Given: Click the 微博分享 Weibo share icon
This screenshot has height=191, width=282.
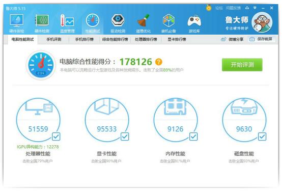Looking at the screenshot, I should 223,39.
